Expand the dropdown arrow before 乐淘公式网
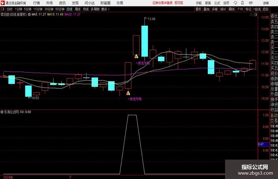The image size is (278, 179). pos(2,112)
